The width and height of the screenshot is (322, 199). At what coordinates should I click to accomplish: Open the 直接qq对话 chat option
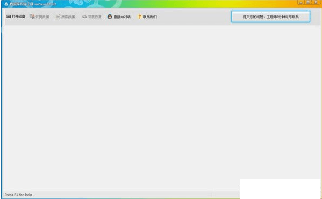pyautogui.click(x=122, y=17)
